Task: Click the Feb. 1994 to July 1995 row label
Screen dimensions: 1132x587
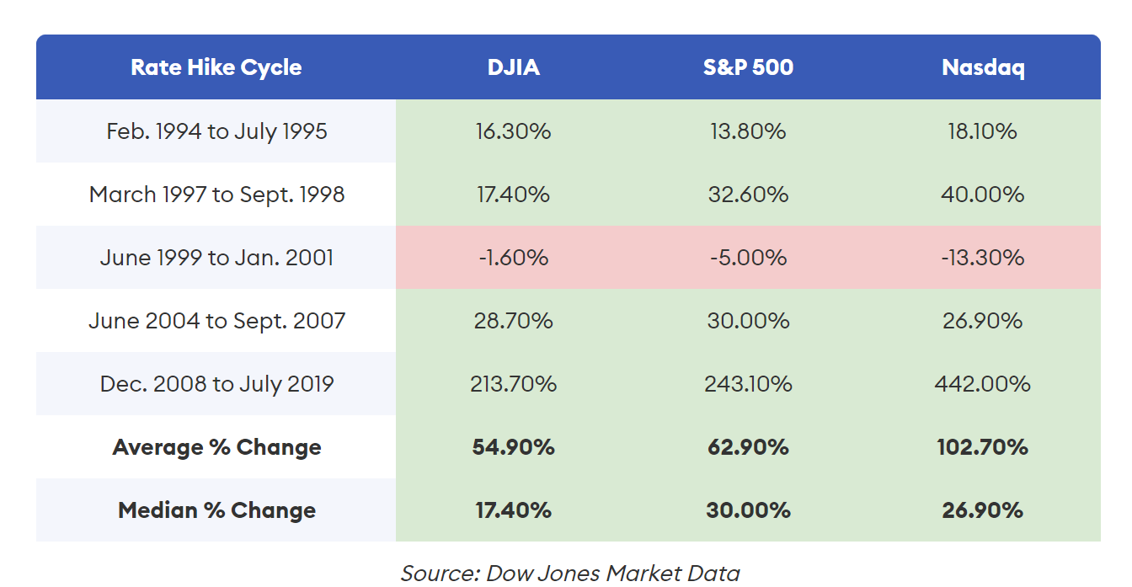Action: [x=216, y=131]
